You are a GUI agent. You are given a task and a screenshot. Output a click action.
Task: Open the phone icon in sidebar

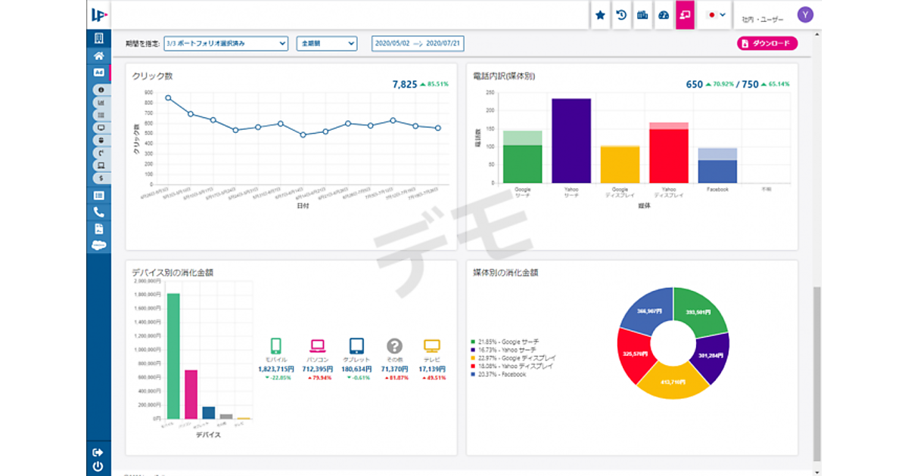click(x=98, y=212)
